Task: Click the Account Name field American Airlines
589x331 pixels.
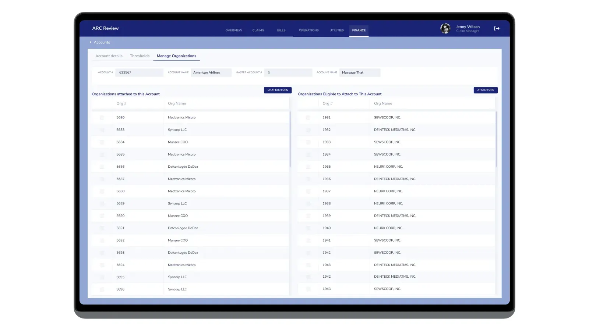Action: pos(211,72)
